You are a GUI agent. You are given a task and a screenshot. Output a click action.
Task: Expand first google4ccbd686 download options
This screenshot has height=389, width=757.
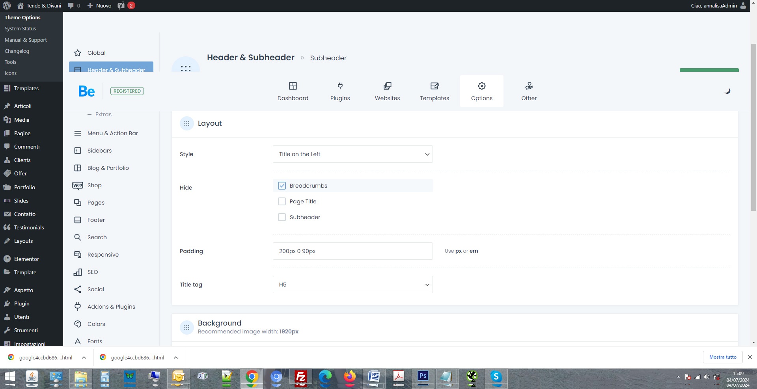tap(84, 357)
